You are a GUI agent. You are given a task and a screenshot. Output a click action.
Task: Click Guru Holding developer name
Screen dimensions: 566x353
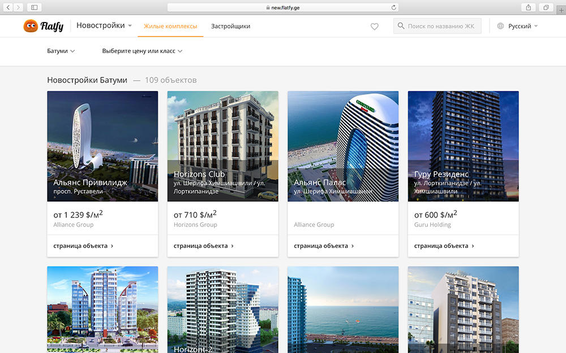(x=432, y=224)
